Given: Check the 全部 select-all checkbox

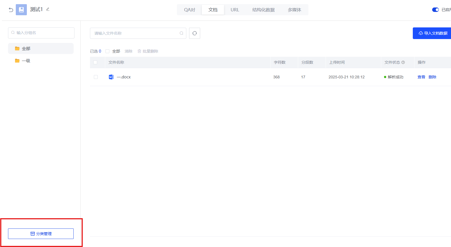Looking at the screenshot, I should (x=107, y=51).
